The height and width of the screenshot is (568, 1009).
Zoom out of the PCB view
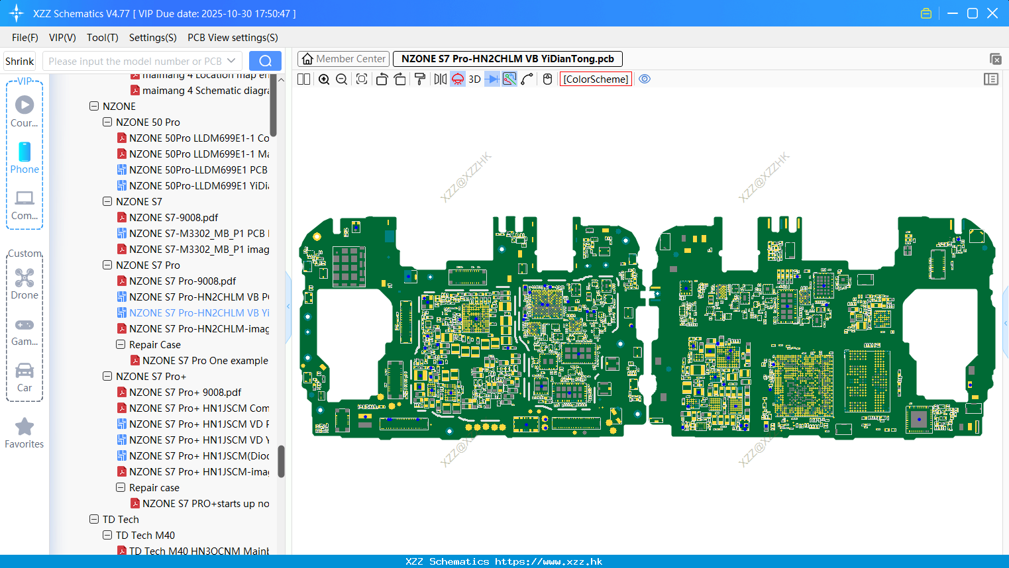(x=342, y=79)
